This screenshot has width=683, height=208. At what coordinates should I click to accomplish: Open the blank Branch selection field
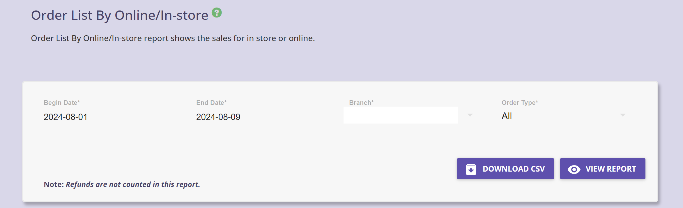pyautogui.click(x=416, y=116)
